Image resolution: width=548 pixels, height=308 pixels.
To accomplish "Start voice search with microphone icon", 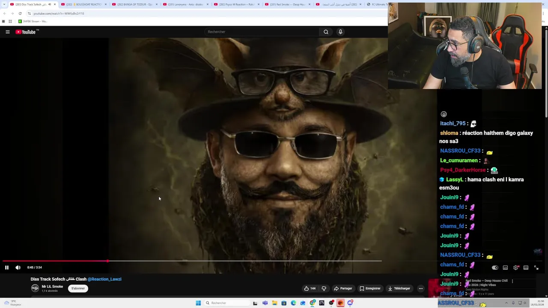I will coord(340,32).
